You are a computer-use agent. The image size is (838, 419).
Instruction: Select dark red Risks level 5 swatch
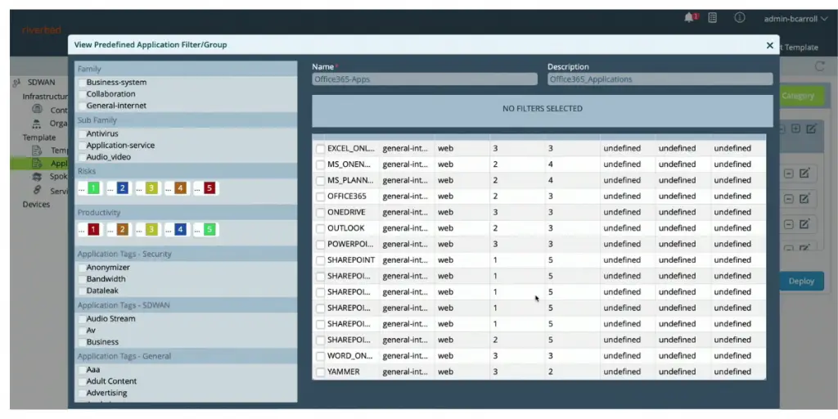click(209, 188)
